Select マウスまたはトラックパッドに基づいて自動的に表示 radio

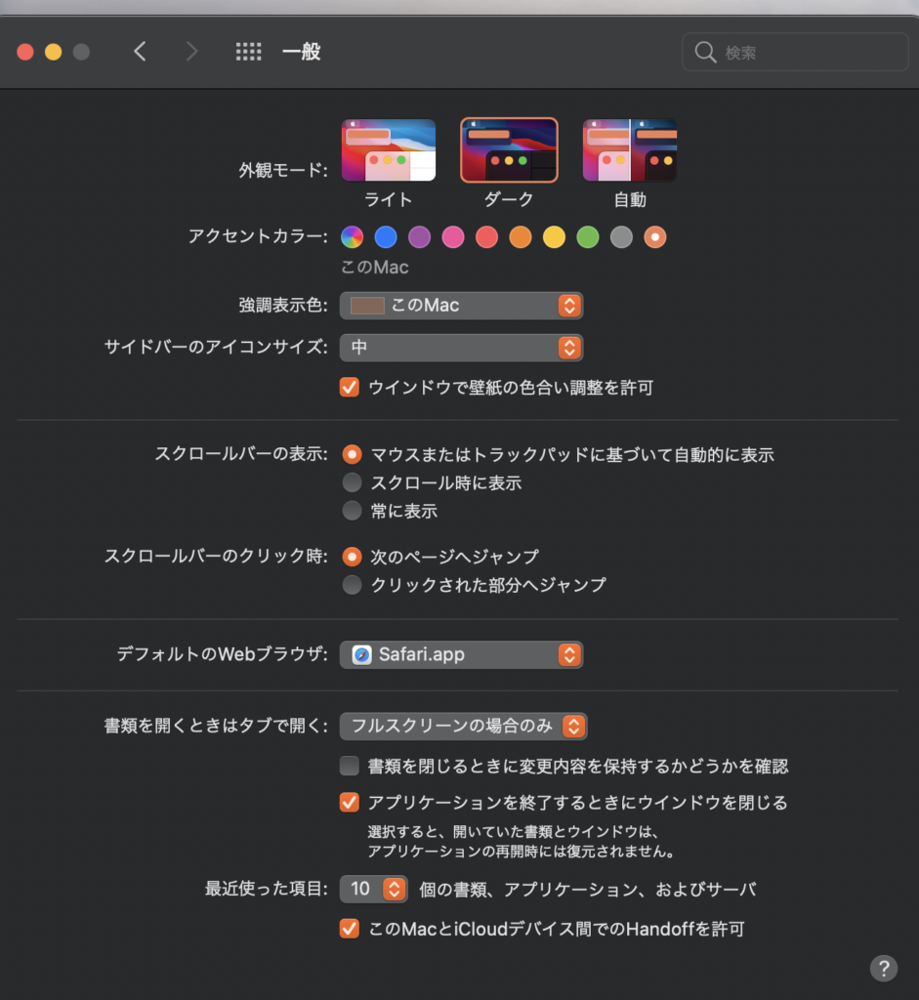click(352, 455)
